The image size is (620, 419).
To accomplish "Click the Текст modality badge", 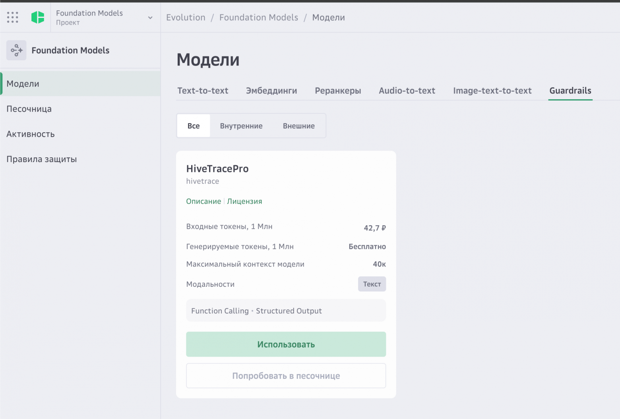I will click(x=372, y=284).
